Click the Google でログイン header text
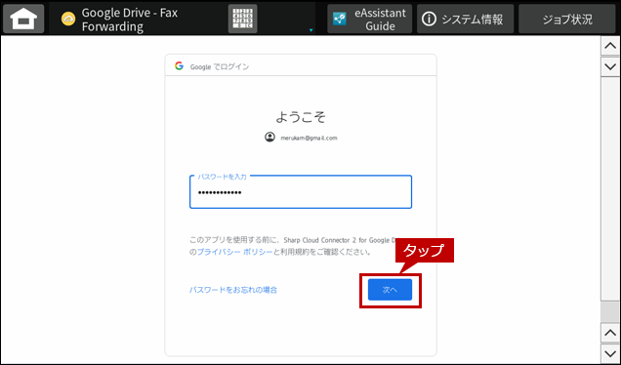Screen dimensions: 621x365 [x=220, y=67]
